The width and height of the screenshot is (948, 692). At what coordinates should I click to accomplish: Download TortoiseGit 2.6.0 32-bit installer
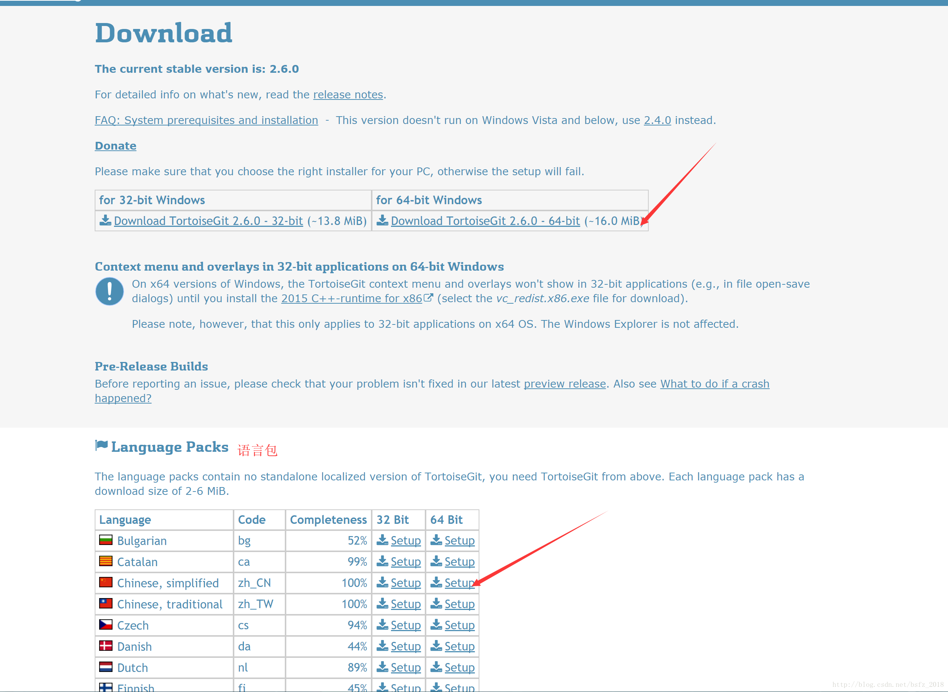(208, 221)
